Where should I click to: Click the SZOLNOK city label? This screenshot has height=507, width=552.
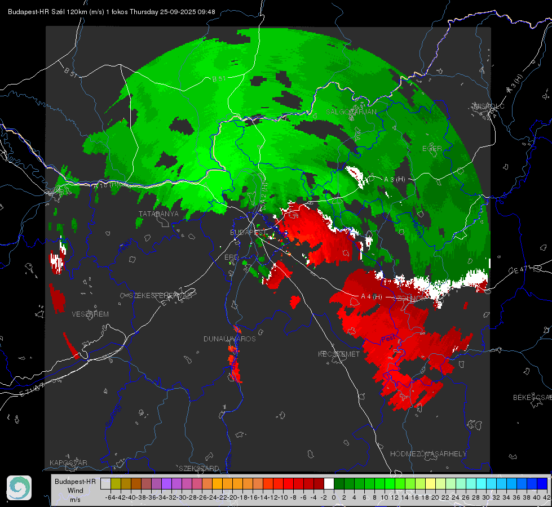coord(409,297)
